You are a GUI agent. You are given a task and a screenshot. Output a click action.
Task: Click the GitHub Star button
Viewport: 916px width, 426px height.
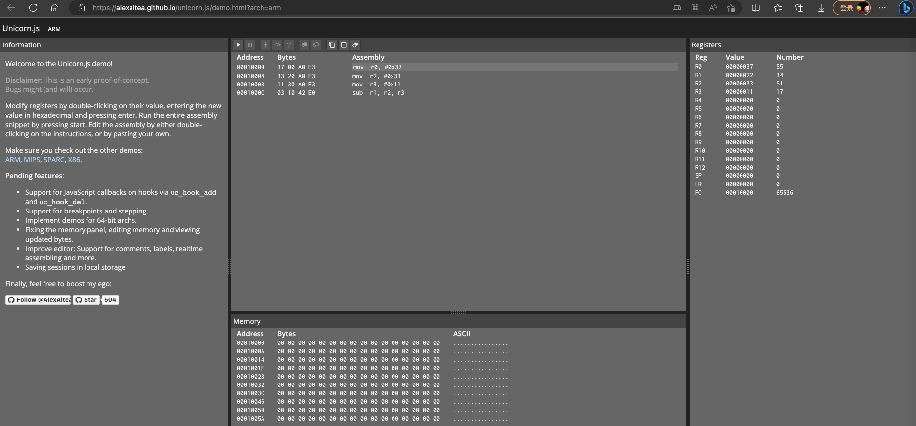point(87,300)
